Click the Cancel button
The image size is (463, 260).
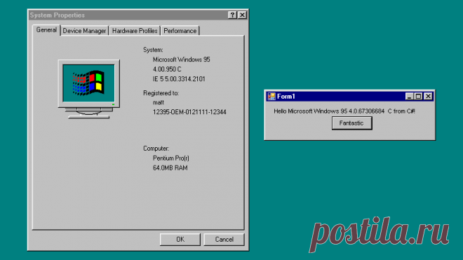tap(224, 240)
